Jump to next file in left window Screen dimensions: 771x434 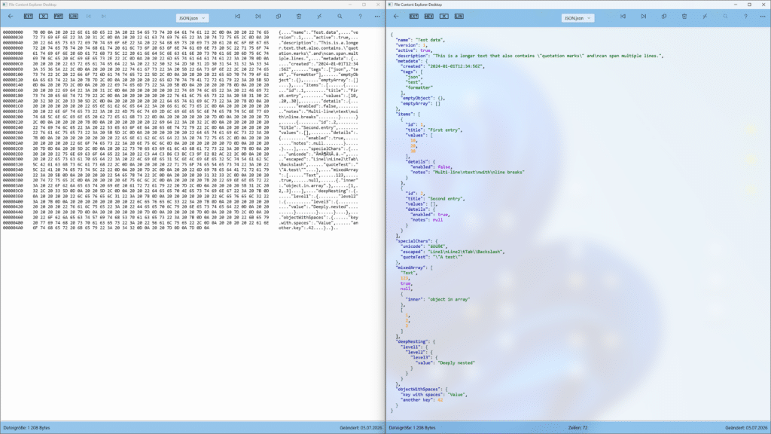(258, 17)
